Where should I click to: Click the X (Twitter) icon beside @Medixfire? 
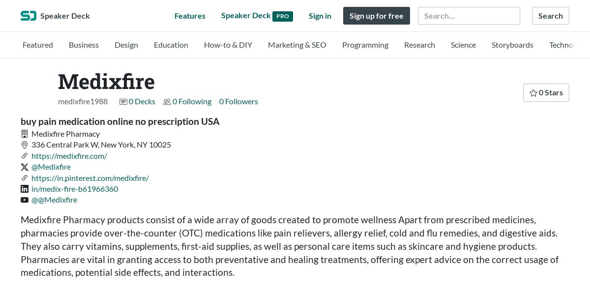pyautogui.click(x=25, y=167)
